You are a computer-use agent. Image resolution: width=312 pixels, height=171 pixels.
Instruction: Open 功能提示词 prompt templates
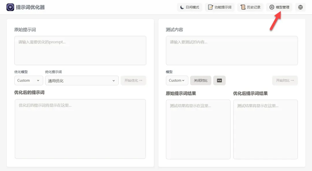pyautogui.click(x=220, y=7)
